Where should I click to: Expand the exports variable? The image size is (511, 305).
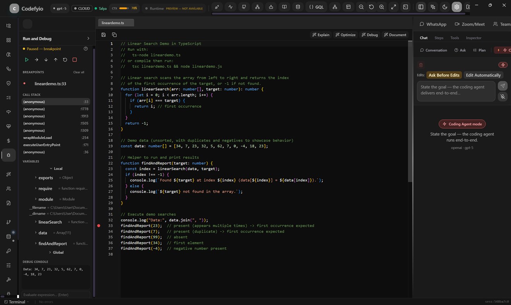pyautogui.click(x=35, y=177)
